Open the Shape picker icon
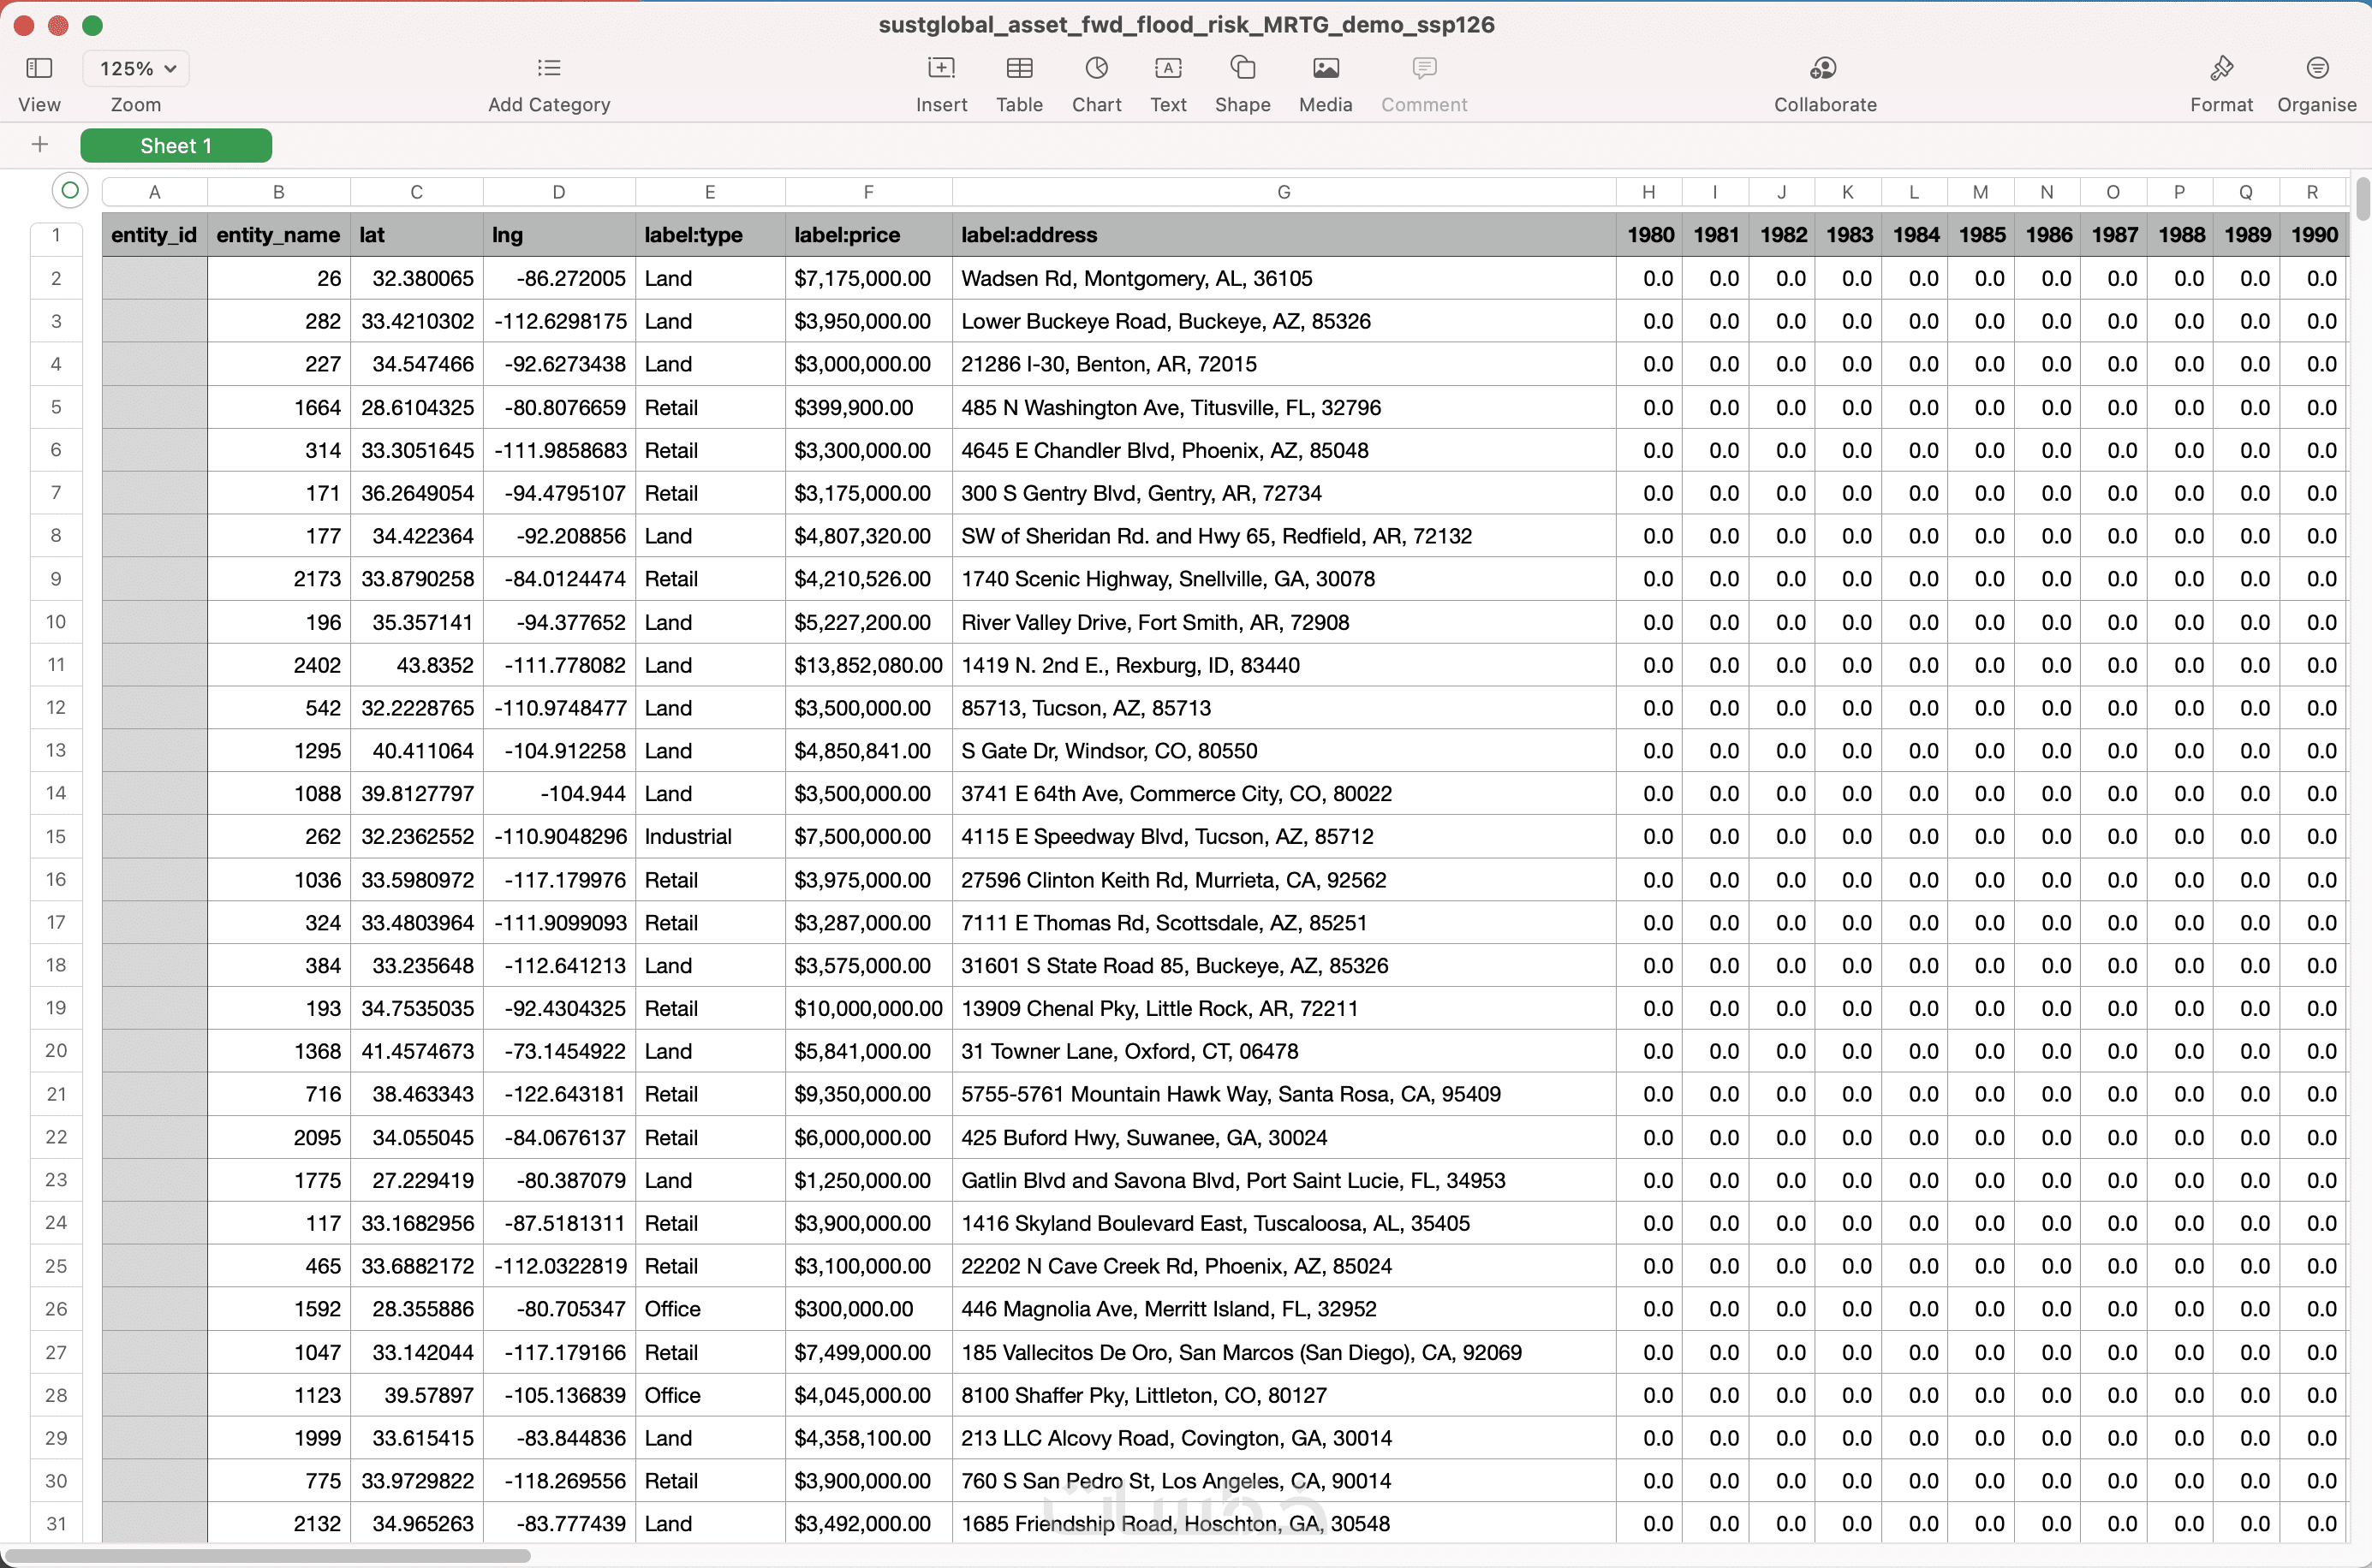This screenshot has width=2372, height=1568. point(1242,68)
